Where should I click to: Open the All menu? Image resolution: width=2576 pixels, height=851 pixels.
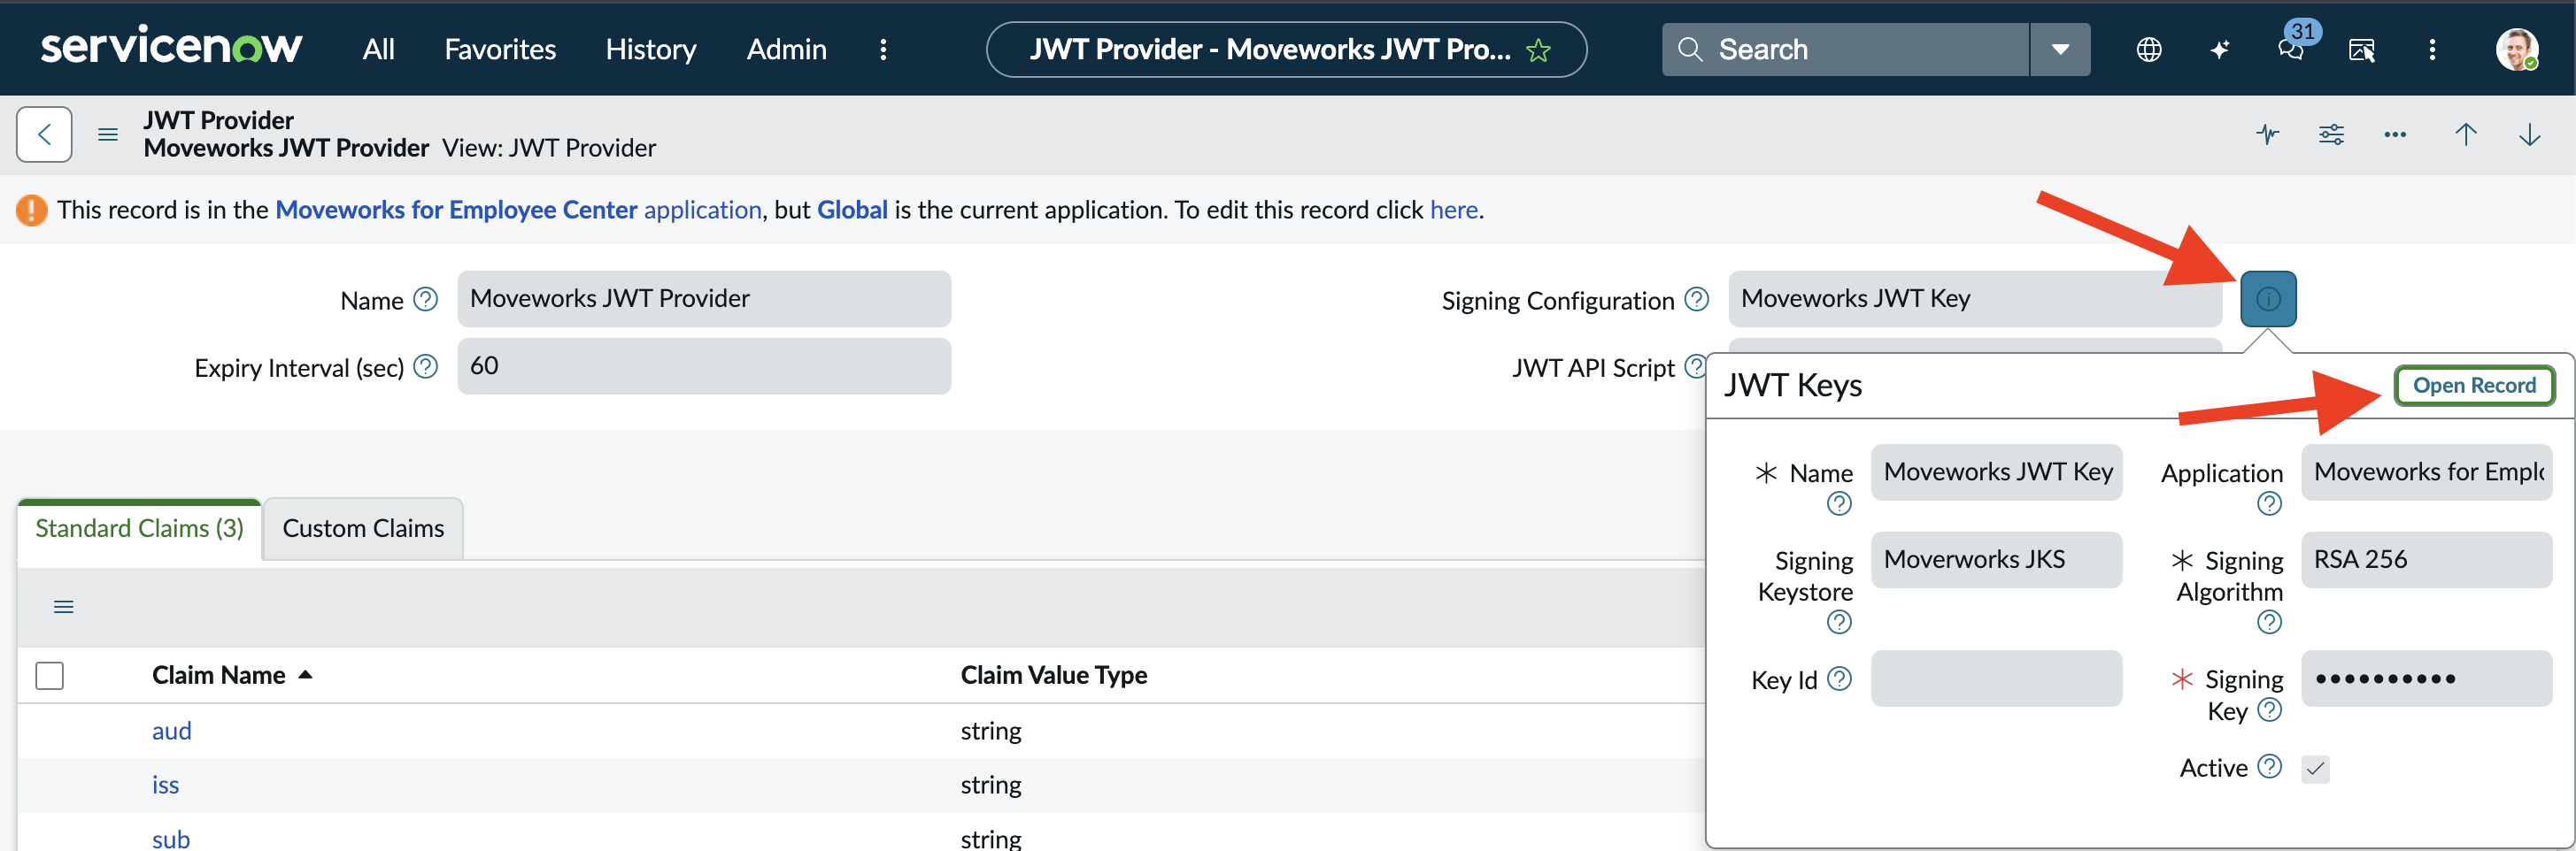click(x=378, y=49)
